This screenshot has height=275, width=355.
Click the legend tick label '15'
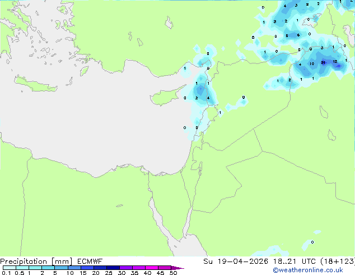click(x=83, y=273)
